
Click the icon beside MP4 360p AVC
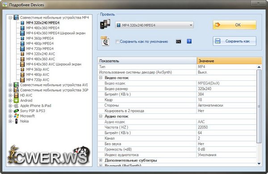click(22, 69)
